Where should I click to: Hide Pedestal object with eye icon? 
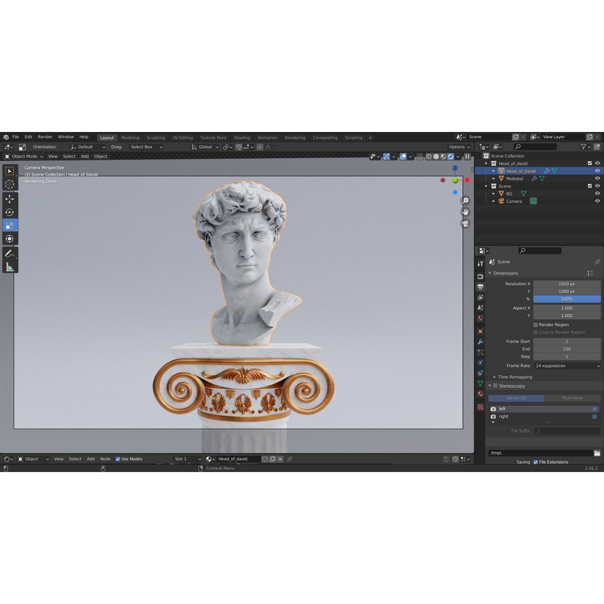click(597, 179)
